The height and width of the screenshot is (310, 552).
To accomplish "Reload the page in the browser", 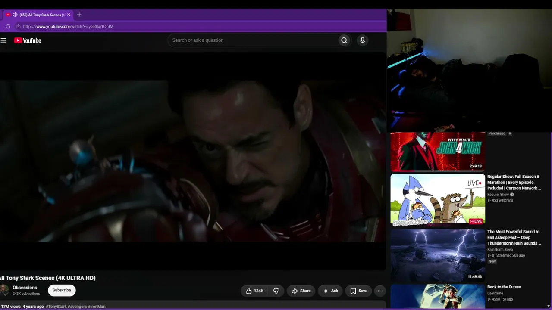I will pos(8,26).
